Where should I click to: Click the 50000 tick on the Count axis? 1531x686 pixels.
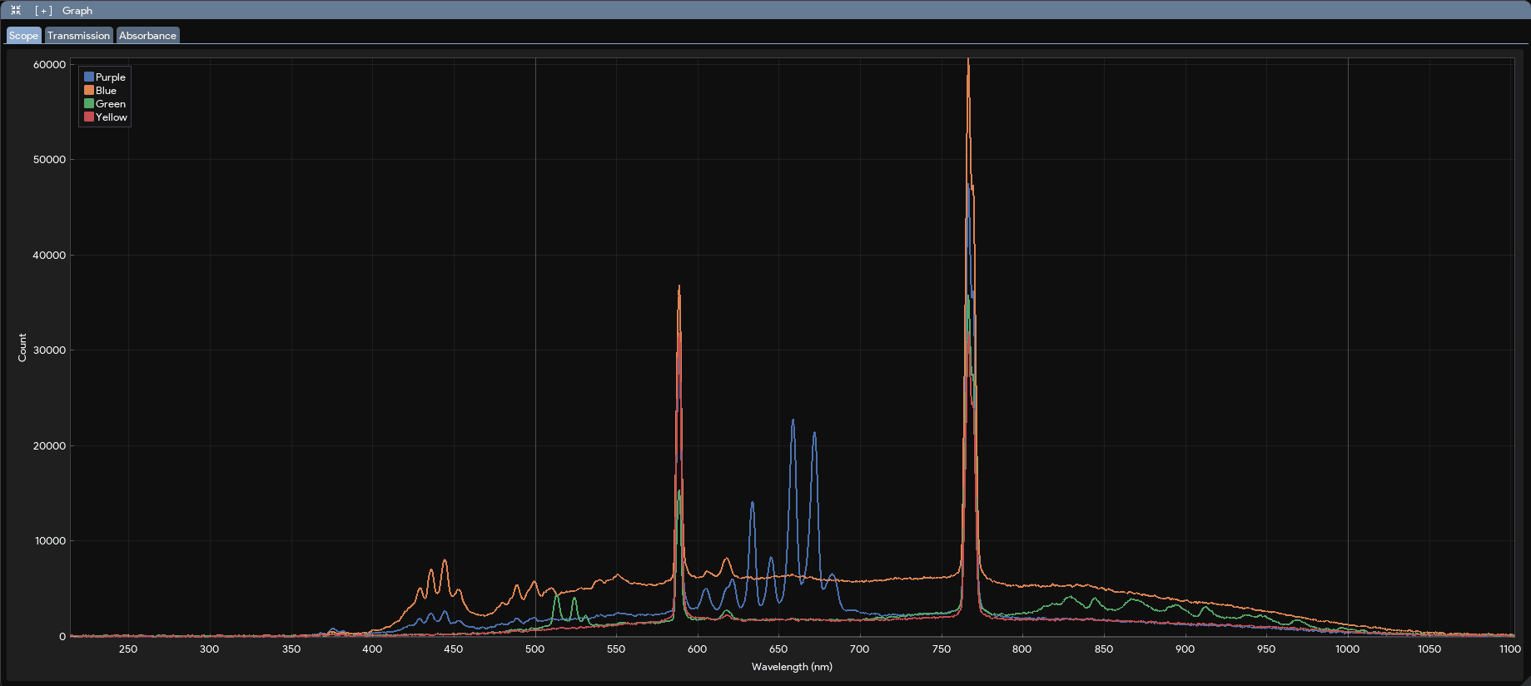pos(49,160)
